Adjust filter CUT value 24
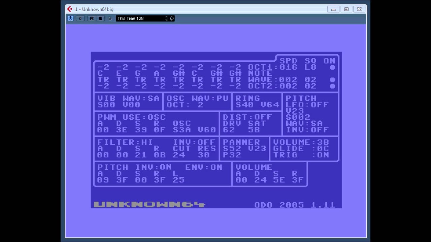This screenshot has height=242, width=431. point(179,155)
